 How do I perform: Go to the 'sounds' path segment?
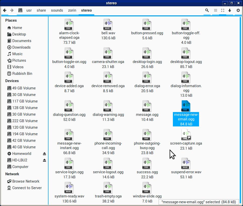(x=57, y=10)
